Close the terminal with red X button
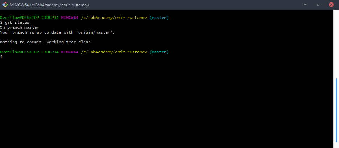The height and width of the screenshot is (148, 339). 331,5
